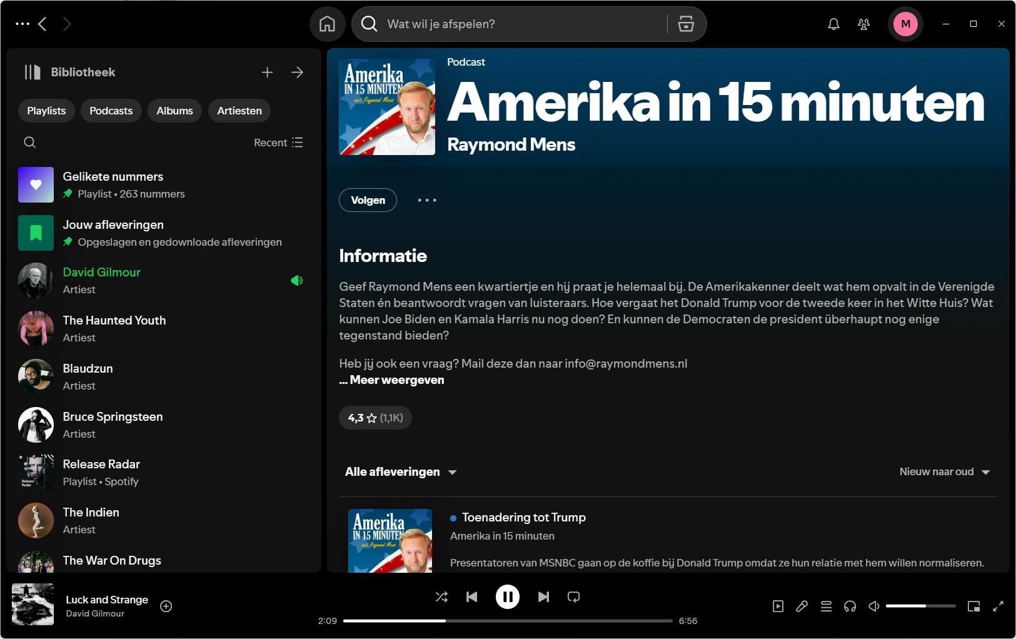Connect to a device
Viewport: 1016px width, 639px height.
pyautogui.click(x=850, y=606)
